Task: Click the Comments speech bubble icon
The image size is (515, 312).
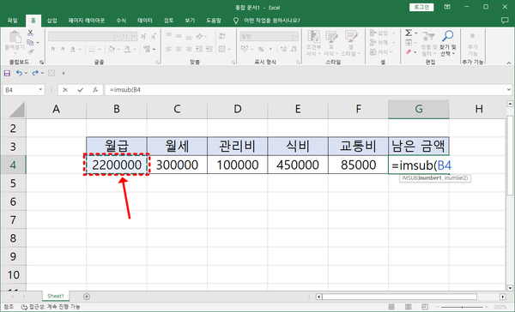Action: pyautogui.click(x=505, y=21)
